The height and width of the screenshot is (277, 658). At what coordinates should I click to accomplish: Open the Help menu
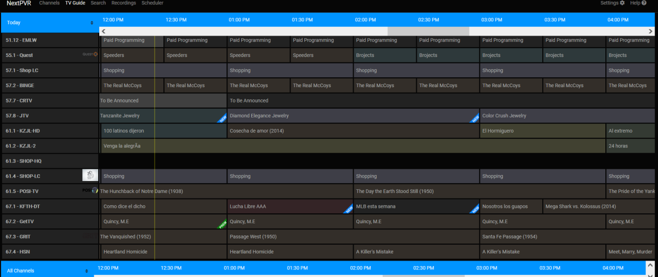tap(638, 3)
